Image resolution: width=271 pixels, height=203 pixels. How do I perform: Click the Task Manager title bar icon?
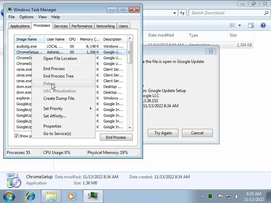(x=9, y=9)
